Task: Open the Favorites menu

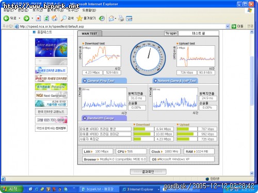Action: [x=55, y=10]
